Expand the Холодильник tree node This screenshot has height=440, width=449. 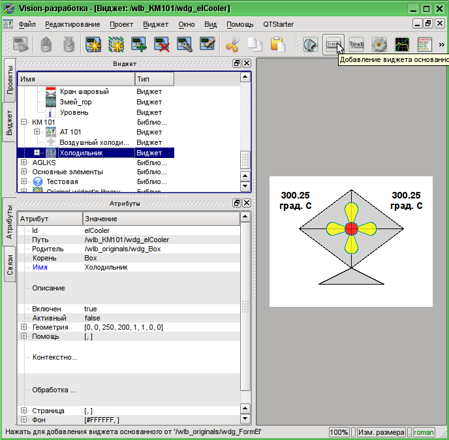[37, 152]
